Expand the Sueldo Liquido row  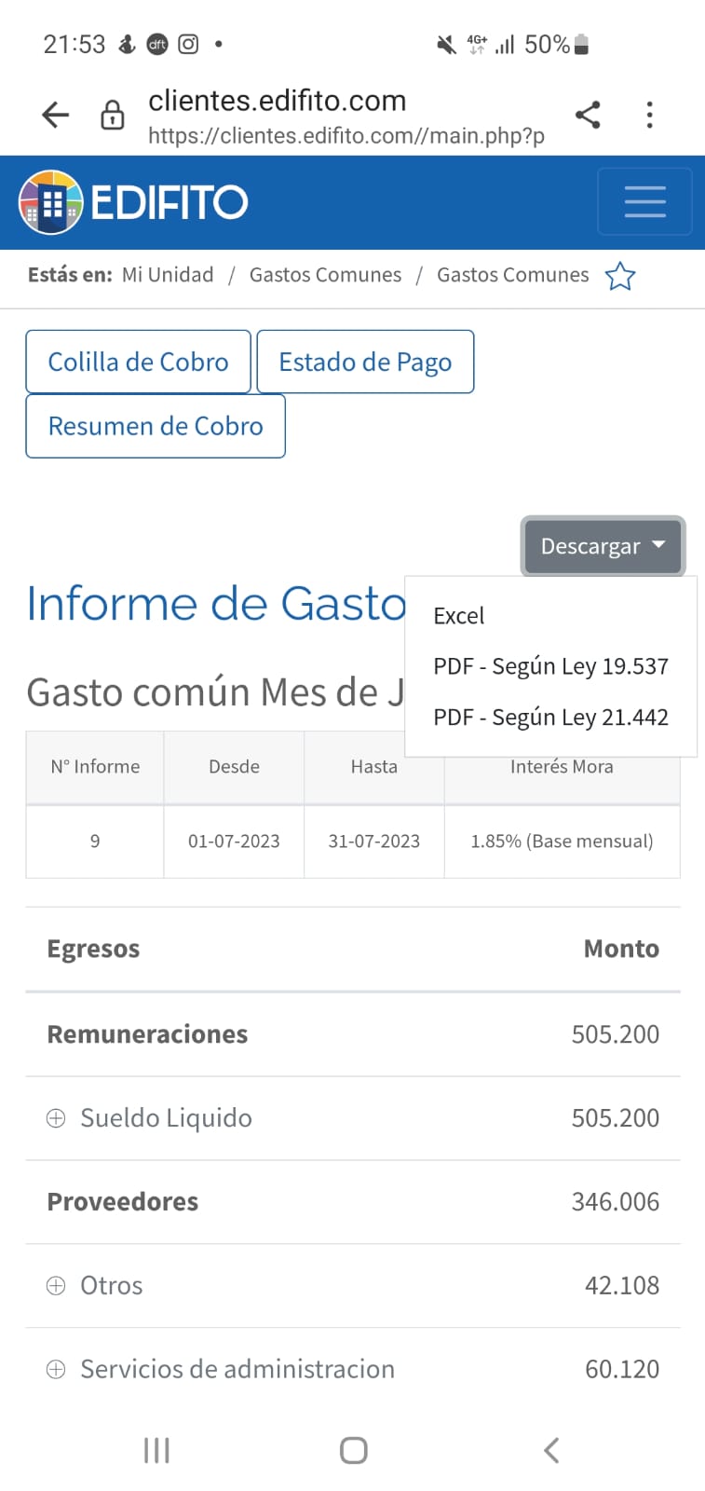(x=56, y=1118)
